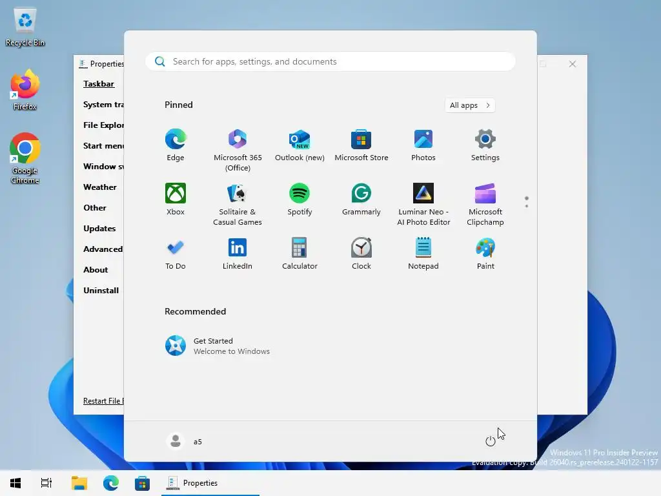The image size is (661, 496).
Task: Open File Explorer section in Properties
Action: 103,125
